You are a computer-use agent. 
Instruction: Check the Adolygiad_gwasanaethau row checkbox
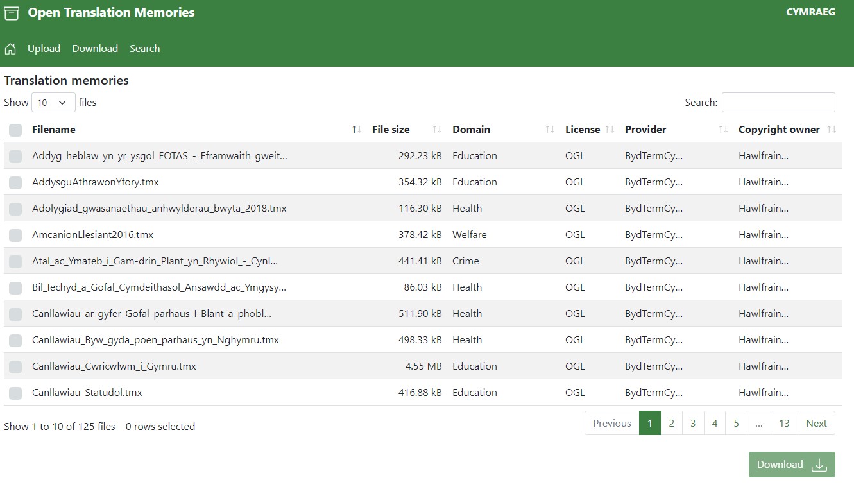click(15, 209)
